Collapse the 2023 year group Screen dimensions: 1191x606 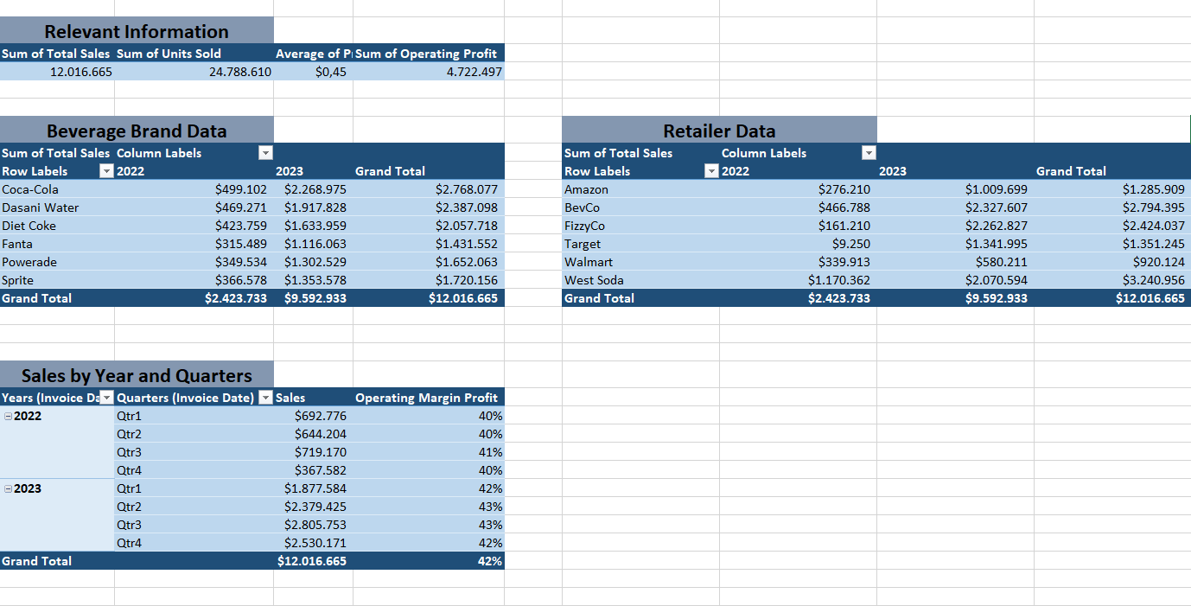8,488
